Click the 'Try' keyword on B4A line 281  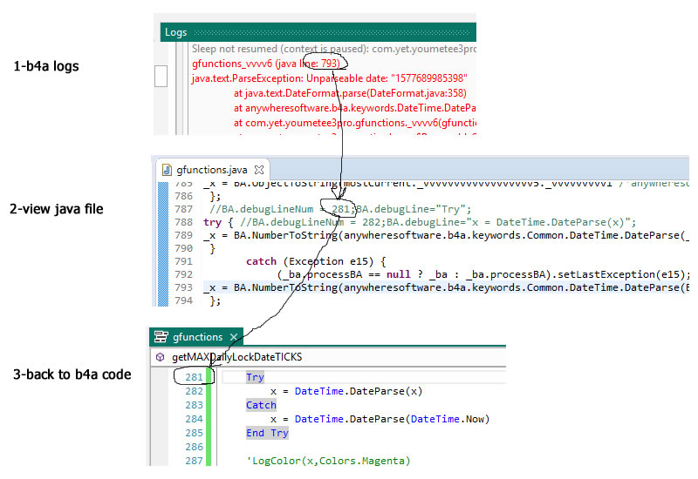click(255, 377)
